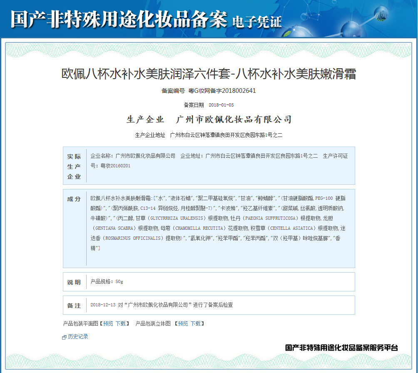This screenshot has height=373, width=418.
Task: Click the 生产企业地址 address line
Action: (209, 135)
